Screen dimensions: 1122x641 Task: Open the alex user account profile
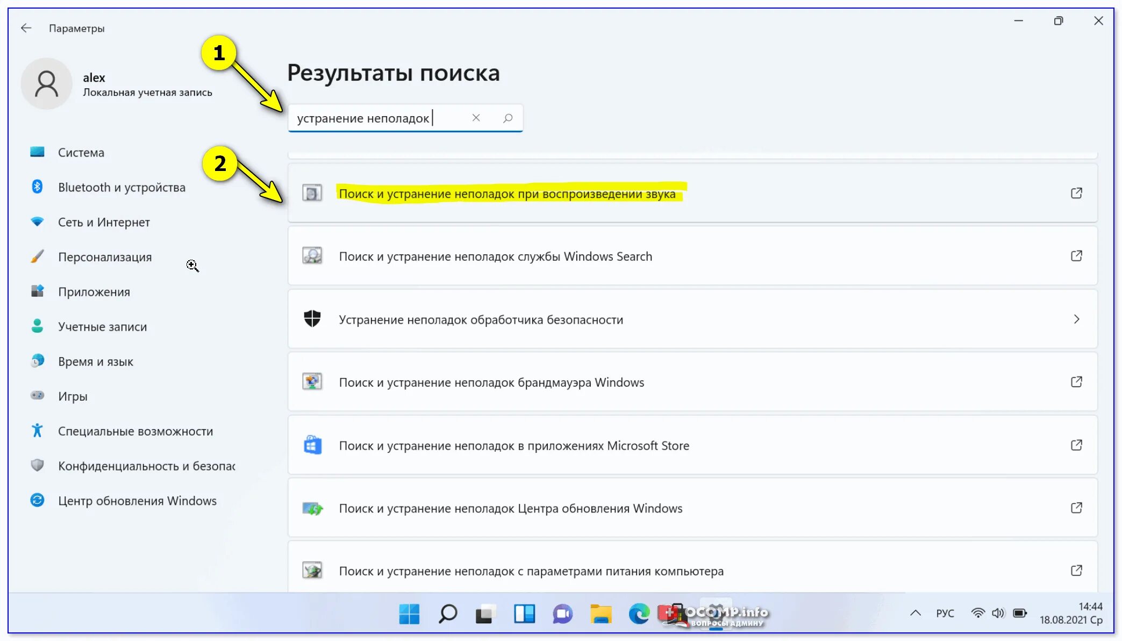[117, 84]
